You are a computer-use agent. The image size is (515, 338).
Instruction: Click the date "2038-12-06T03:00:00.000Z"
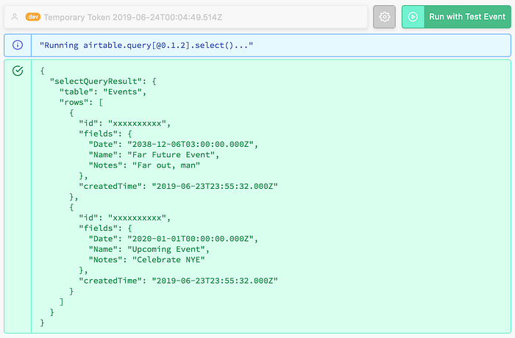[x=191, y=144]
